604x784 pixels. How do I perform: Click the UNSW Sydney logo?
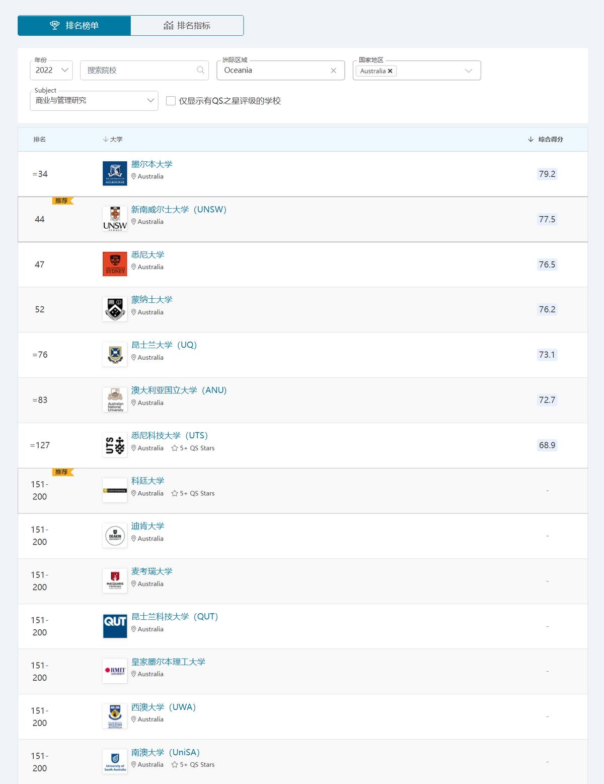click(115, 219)
